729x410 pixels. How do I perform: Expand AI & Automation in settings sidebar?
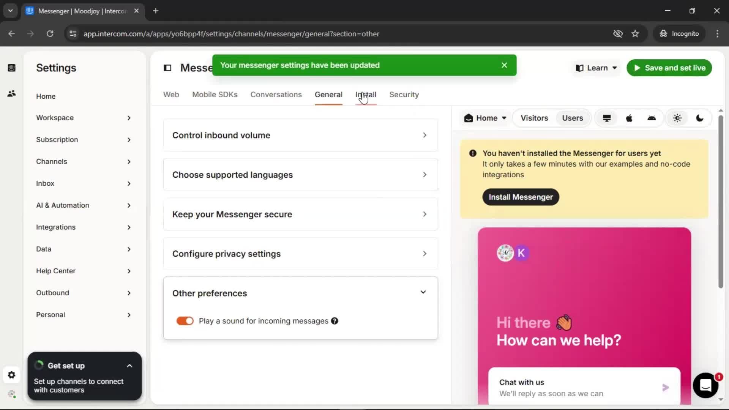pos(84,205)
